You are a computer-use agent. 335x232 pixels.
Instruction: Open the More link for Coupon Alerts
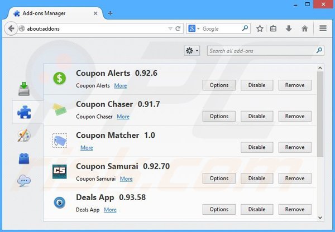click(x=121, y=85)
